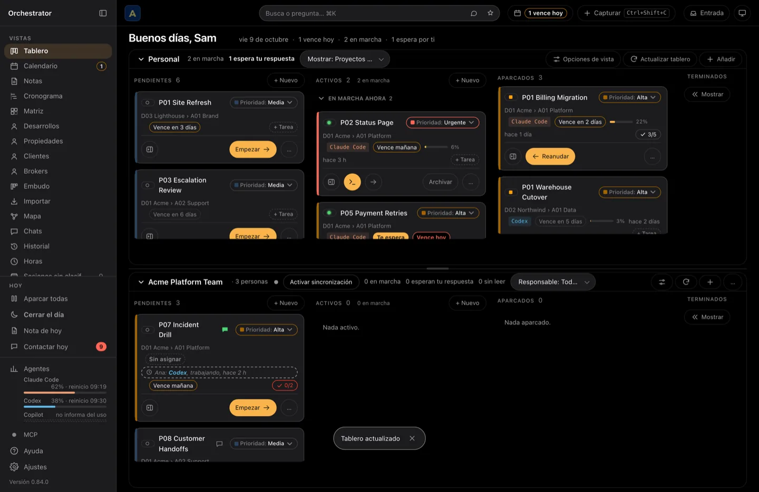
Task: Open view options for Acme Platform Team
Action: click(x=662, y=282)
